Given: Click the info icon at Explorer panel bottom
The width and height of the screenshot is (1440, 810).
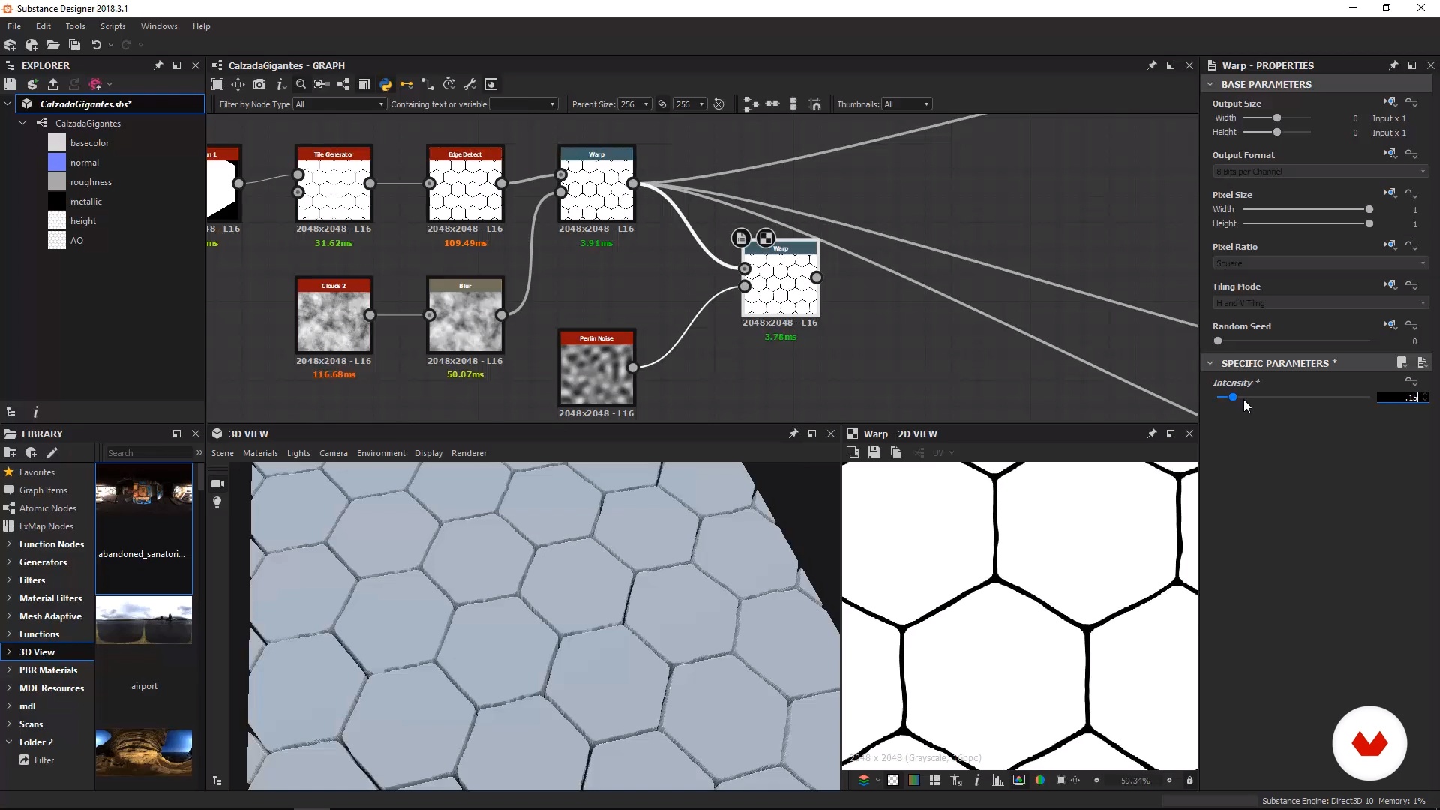Looking at the screenshot, I should pyautogui.click(x=35, y=412).
